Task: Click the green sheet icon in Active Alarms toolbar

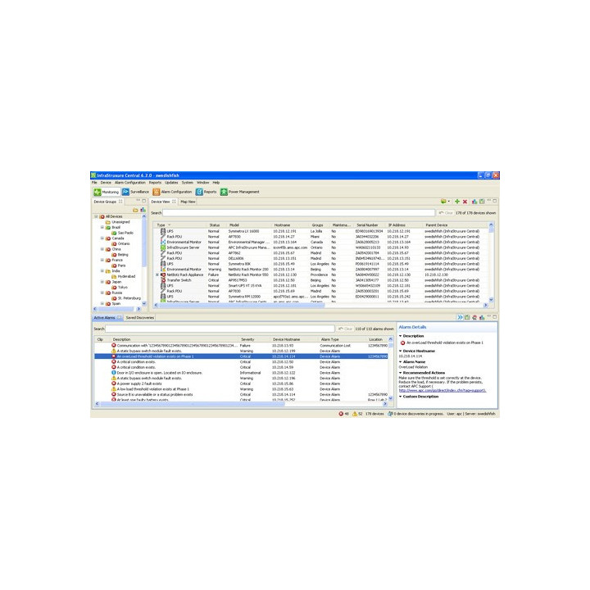Action: [467, 318]
